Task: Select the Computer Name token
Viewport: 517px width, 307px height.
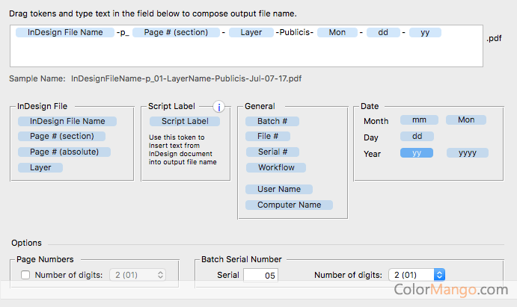Action: [289, 205]
